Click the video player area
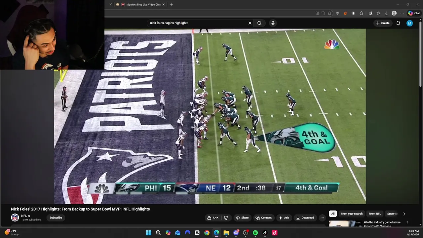 click(210, 116)
